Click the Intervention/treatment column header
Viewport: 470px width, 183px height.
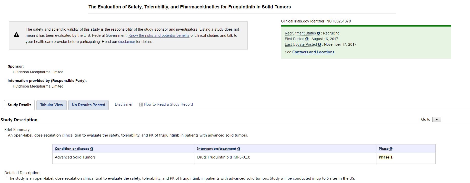click(x=217, y=149)
